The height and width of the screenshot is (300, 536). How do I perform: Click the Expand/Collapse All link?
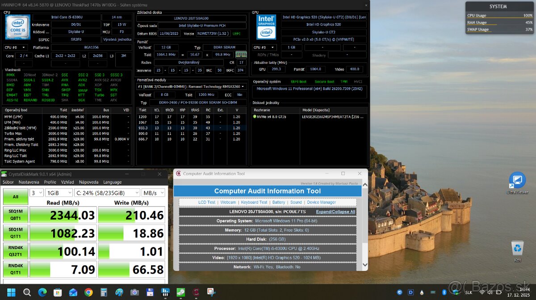(335, 212)
